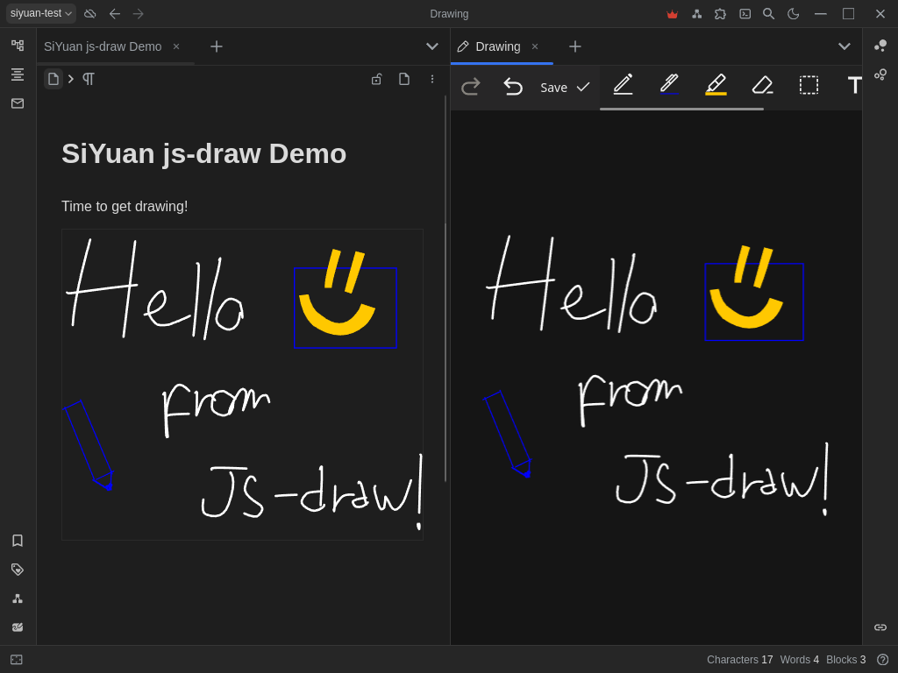This screenshot has width=898, height=673.
Task: Open the siyuan-test workspace dropdown
Action: point(41,14)
